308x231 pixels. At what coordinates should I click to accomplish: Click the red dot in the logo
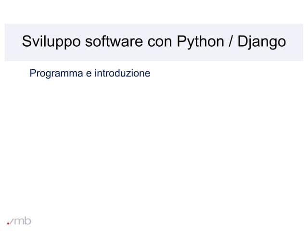[x=8, y=223]
